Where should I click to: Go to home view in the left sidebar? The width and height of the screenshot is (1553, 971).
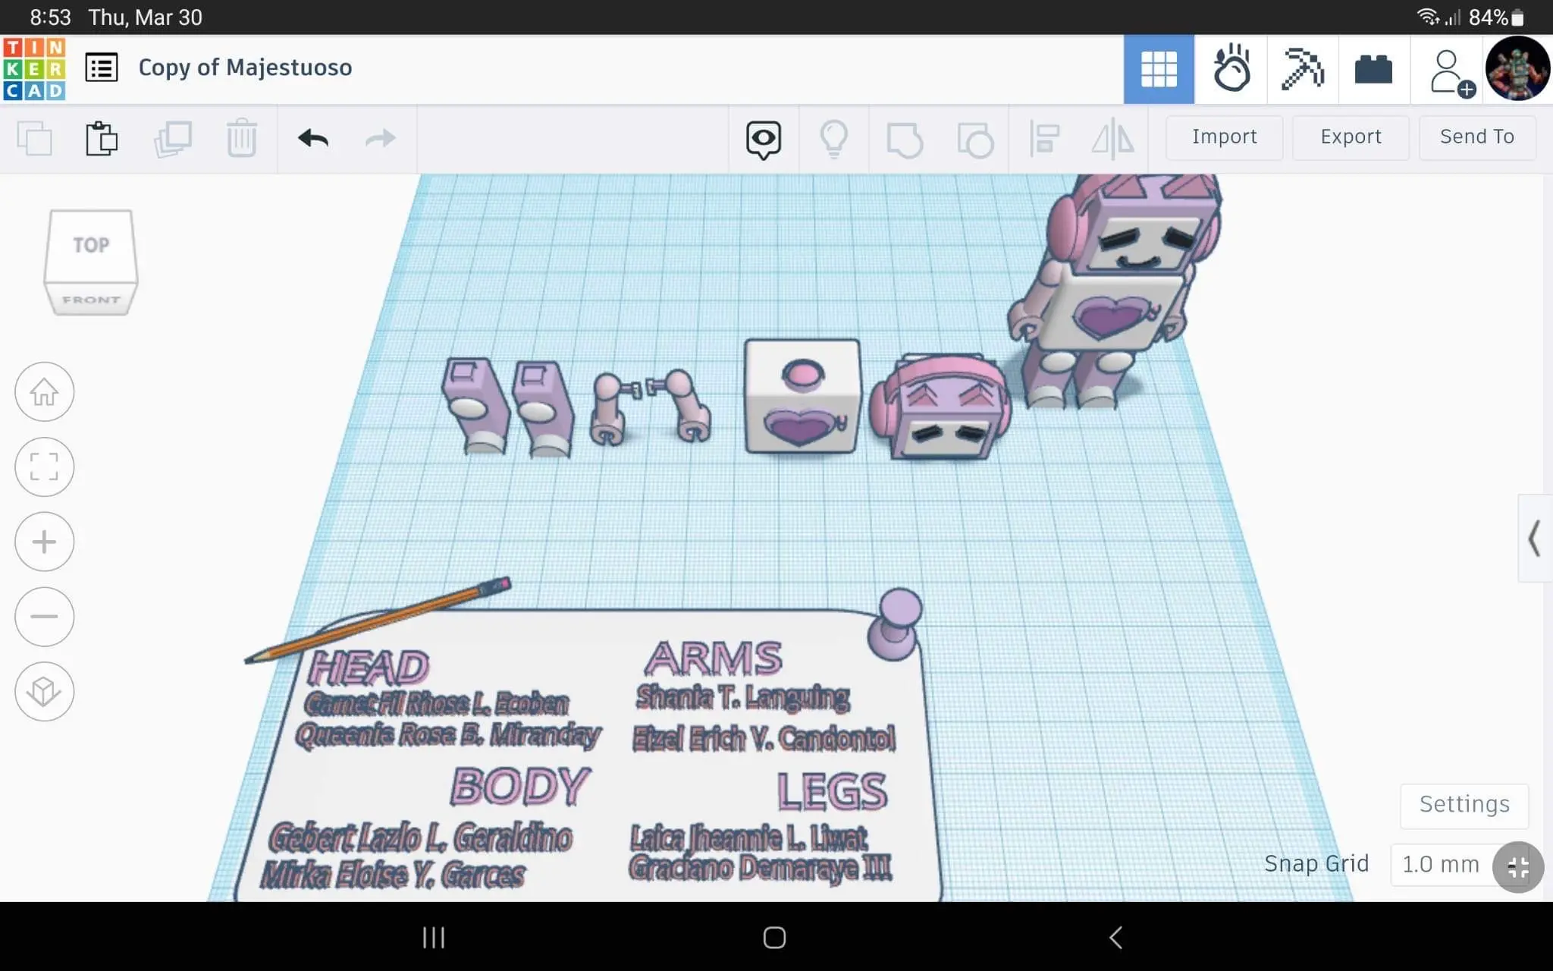[x=43, y=392]
